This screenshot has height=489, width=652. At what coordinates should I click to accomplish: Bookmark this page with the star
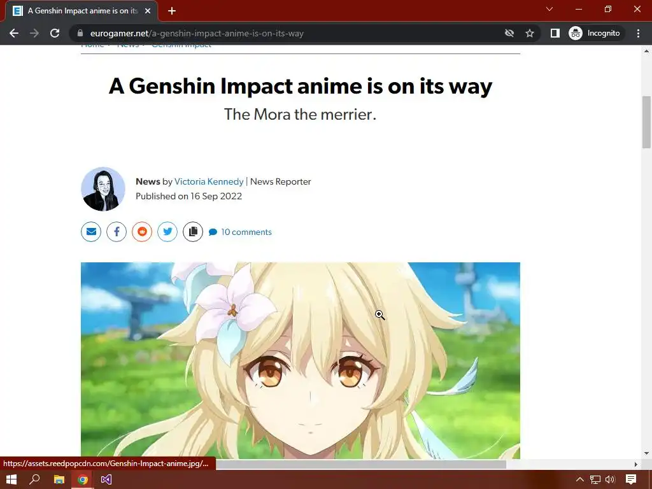(x=529, y=33)
